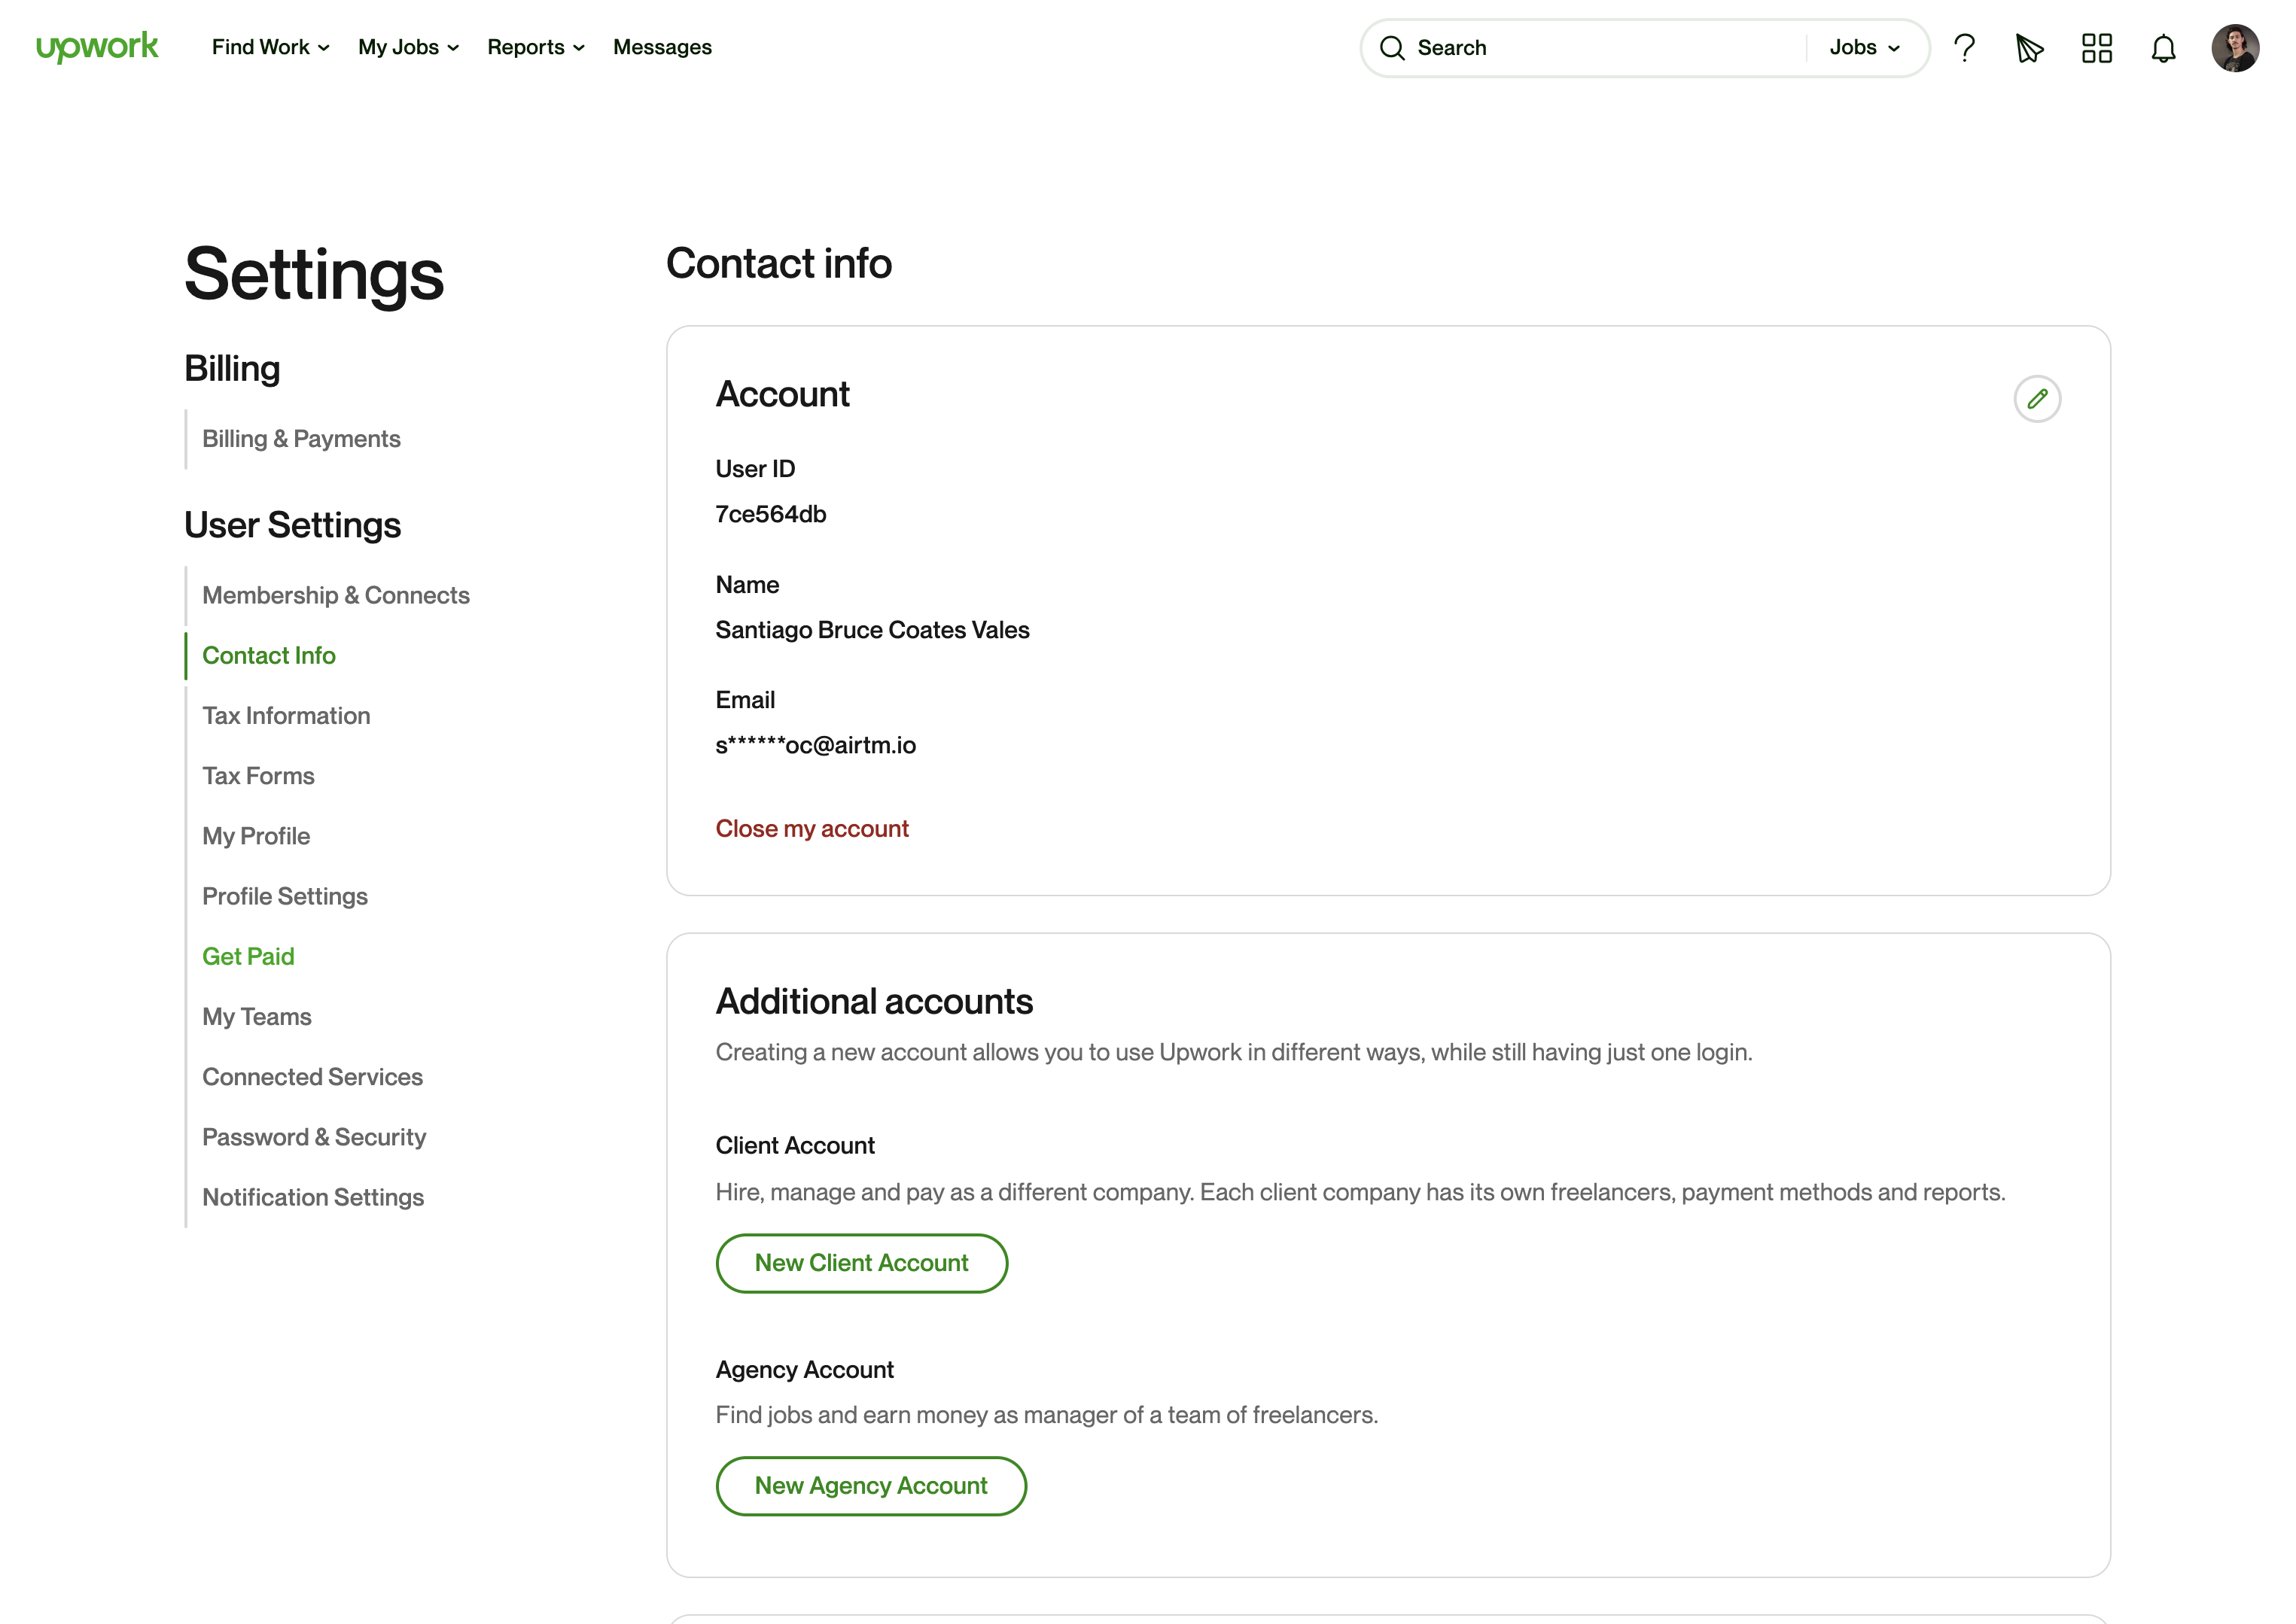Screen dimensions: 2296x1624
Task: Click the search magnifier icon
Action: tap(1392, 48)
